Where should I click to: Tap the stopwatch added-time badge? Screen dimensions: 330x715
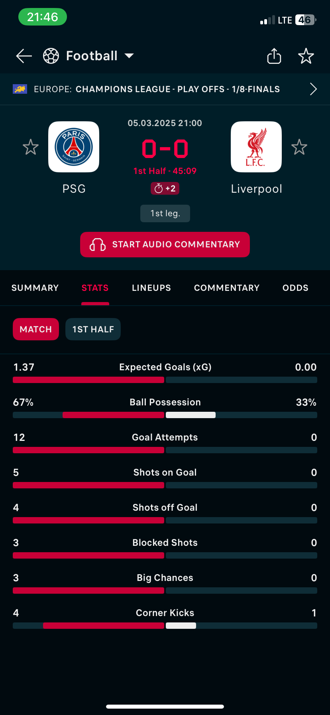[x=165, y=188]
